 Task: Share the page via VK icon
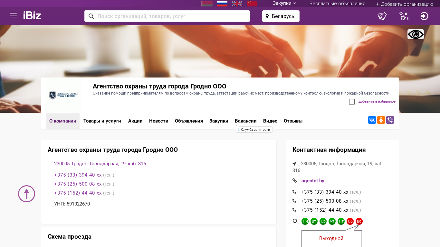[x=372, y=120]
